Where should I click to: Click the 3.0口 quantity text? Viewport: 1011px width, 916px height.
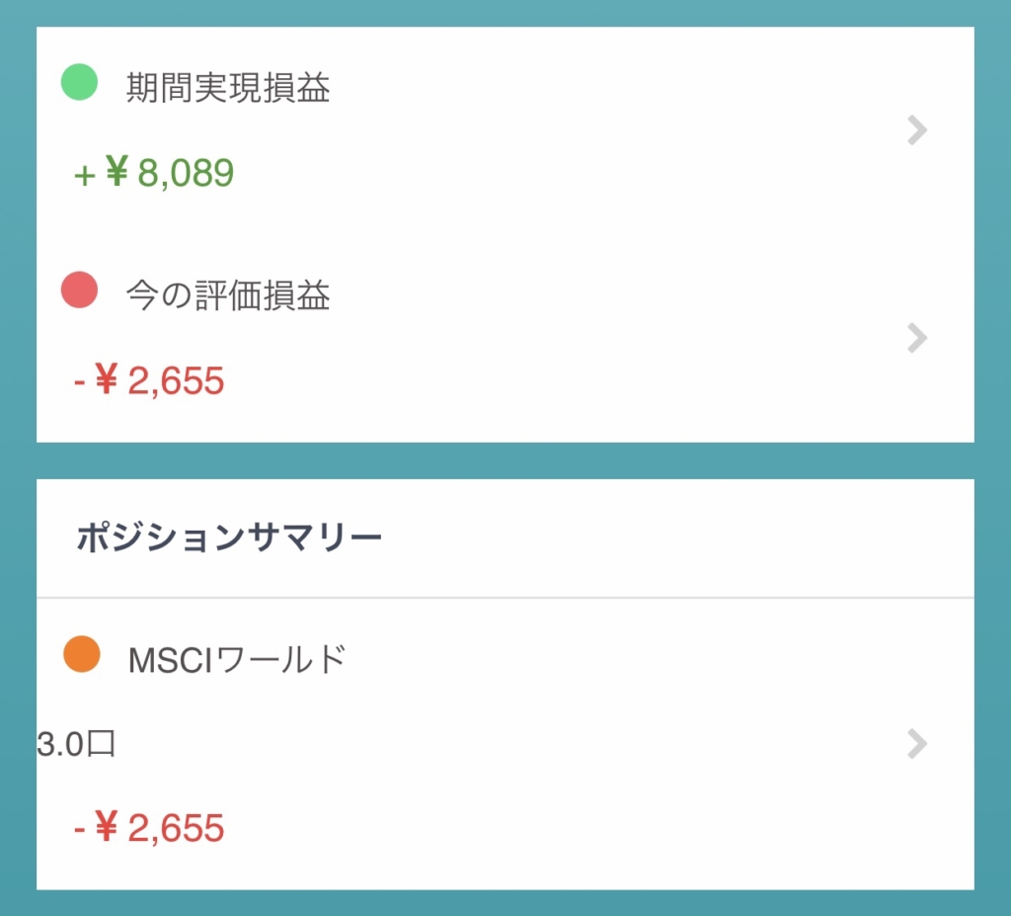76,744
